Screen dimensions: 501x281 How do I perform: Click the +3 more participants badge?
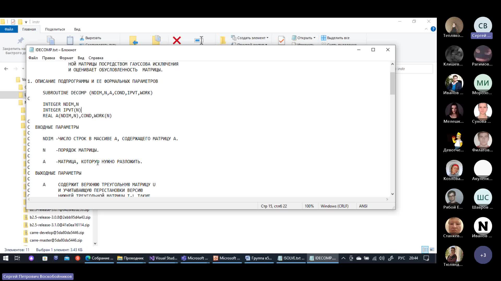pyautogui.click(x=483, y=255)
